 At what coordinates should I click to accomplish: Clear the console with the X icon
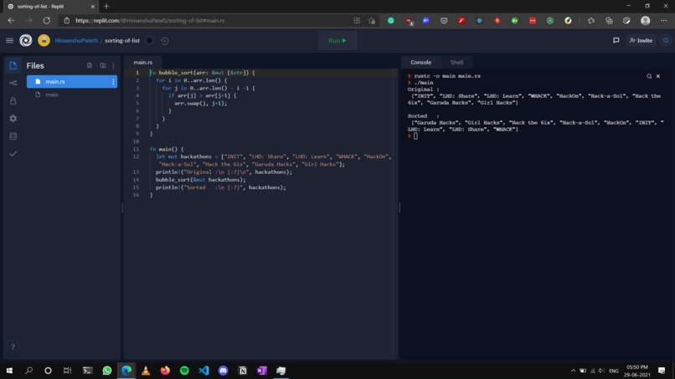click(657, 76)
